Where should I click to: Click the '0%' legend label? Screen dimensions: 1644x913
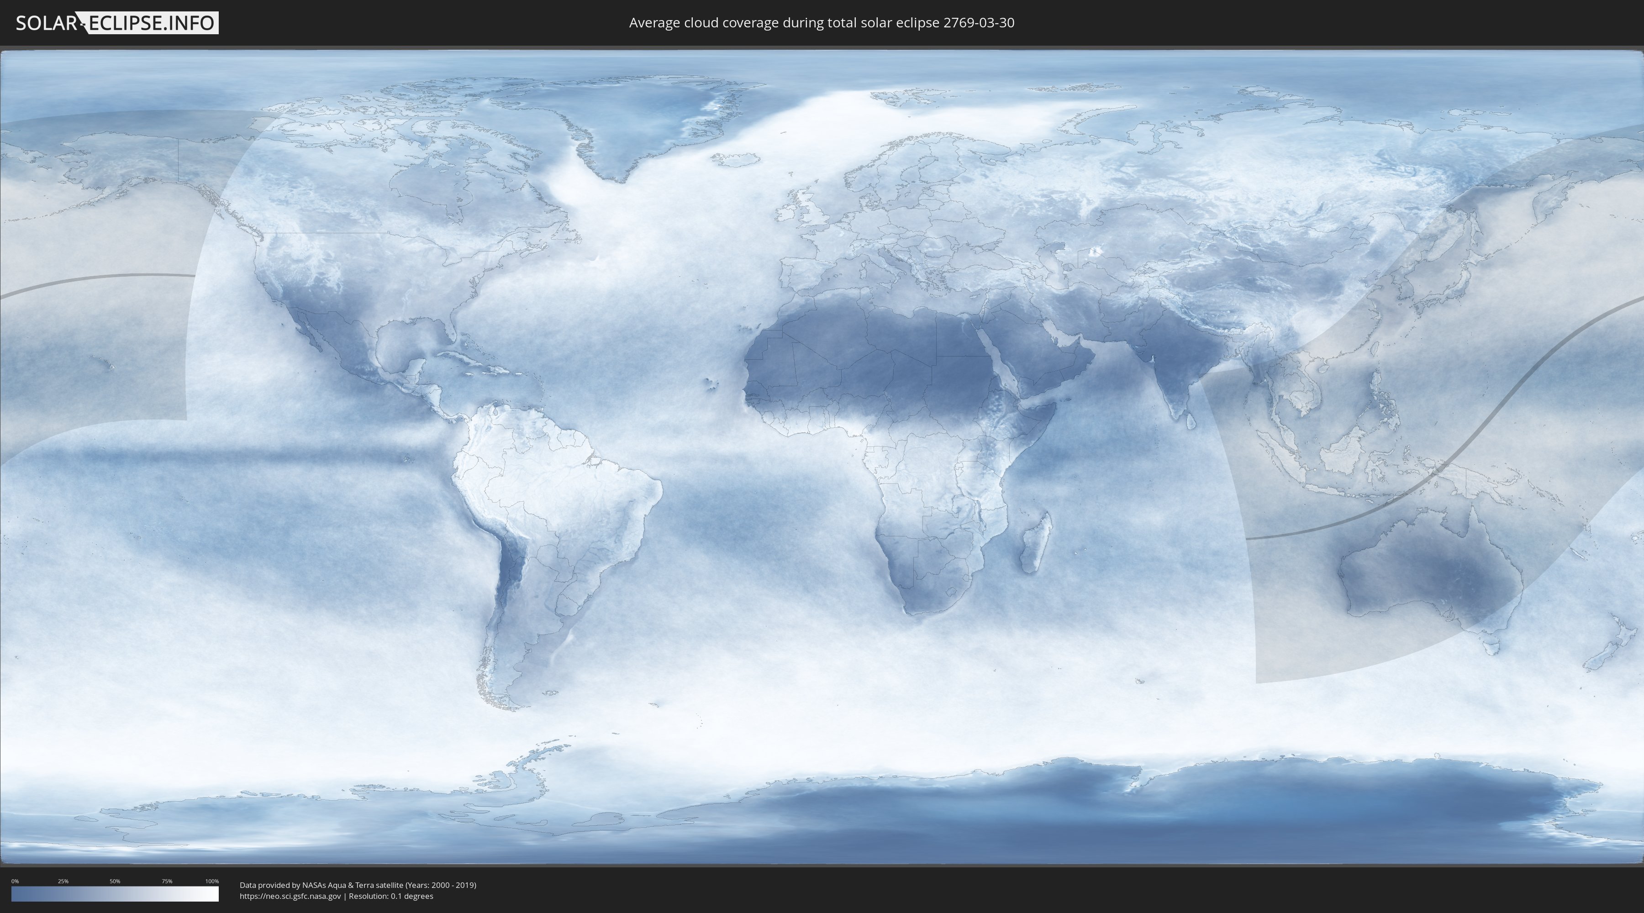click(x=15, y=881)
